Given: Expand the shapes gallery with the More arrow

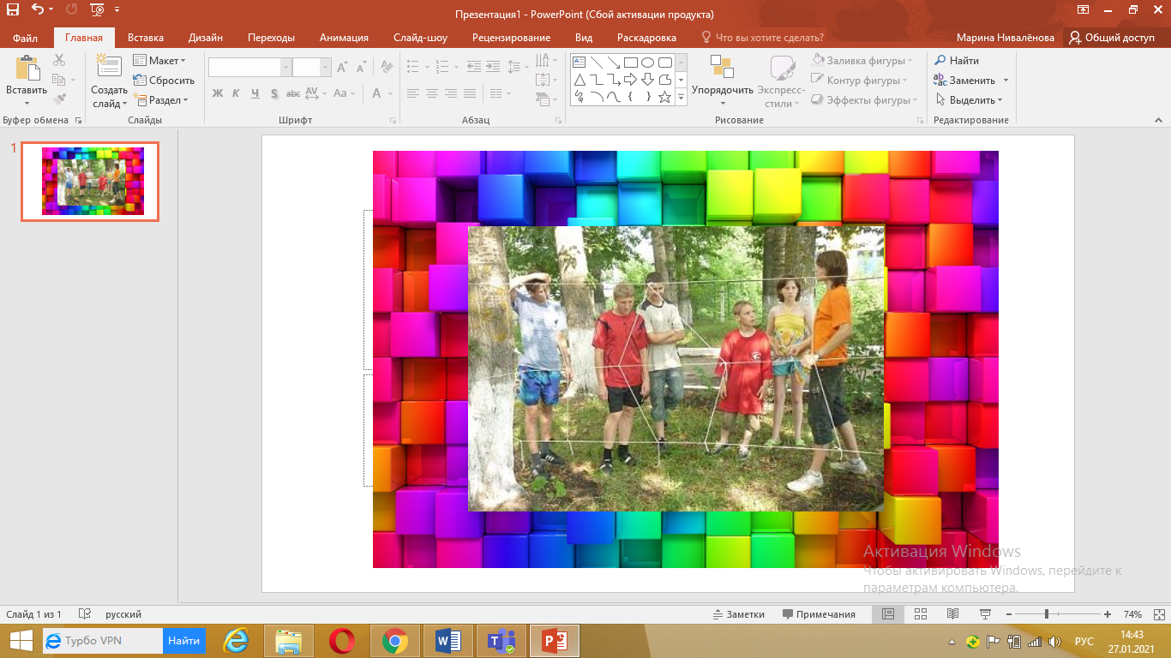Looking at the screenshot, I should point(682,98).
